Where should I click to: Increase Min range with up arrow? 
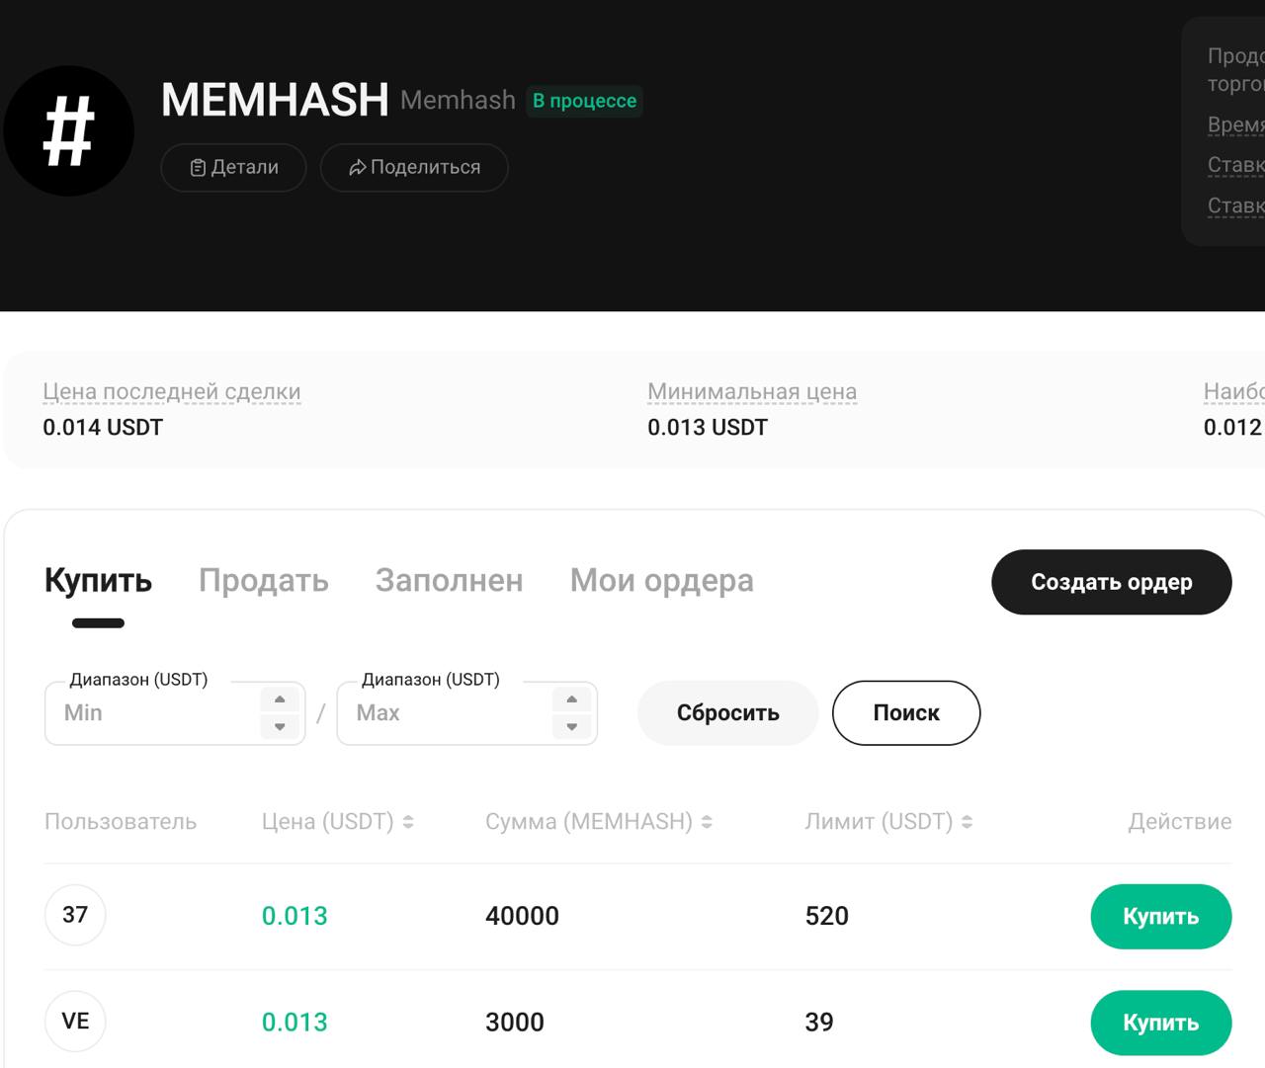[280, 699]
